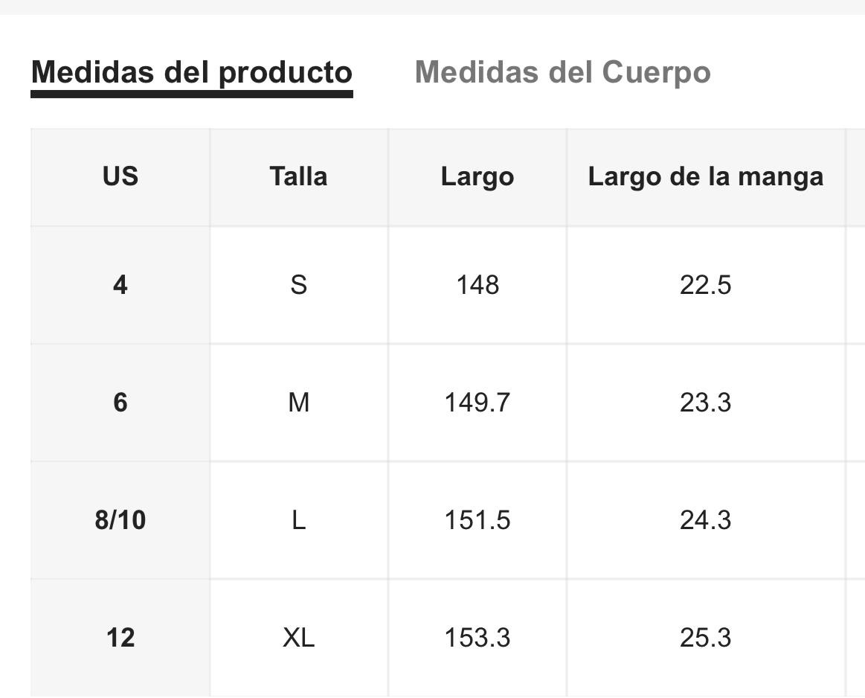
Task: Click the Talla S cell
Action: [x=298, y=285]
